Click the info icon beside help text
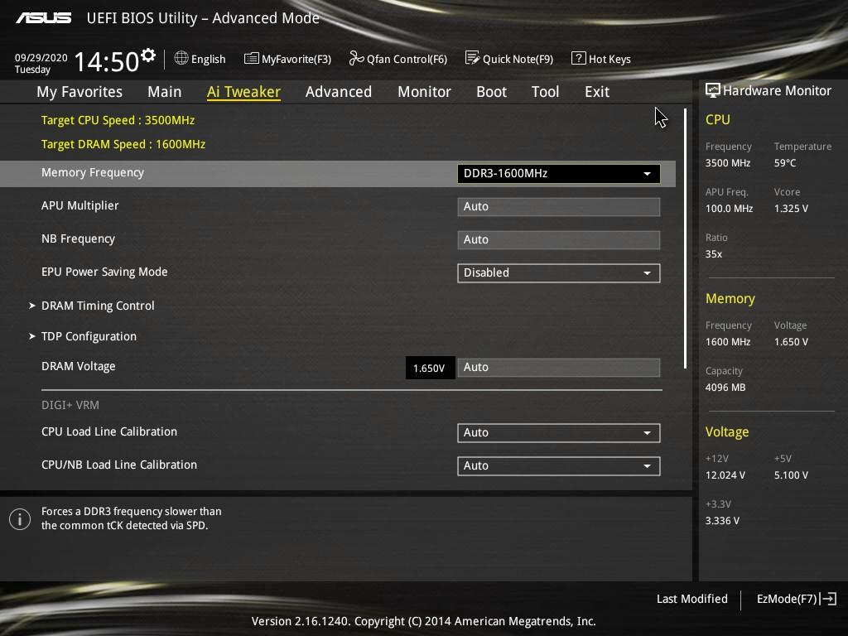 click(x=20, y=519)
